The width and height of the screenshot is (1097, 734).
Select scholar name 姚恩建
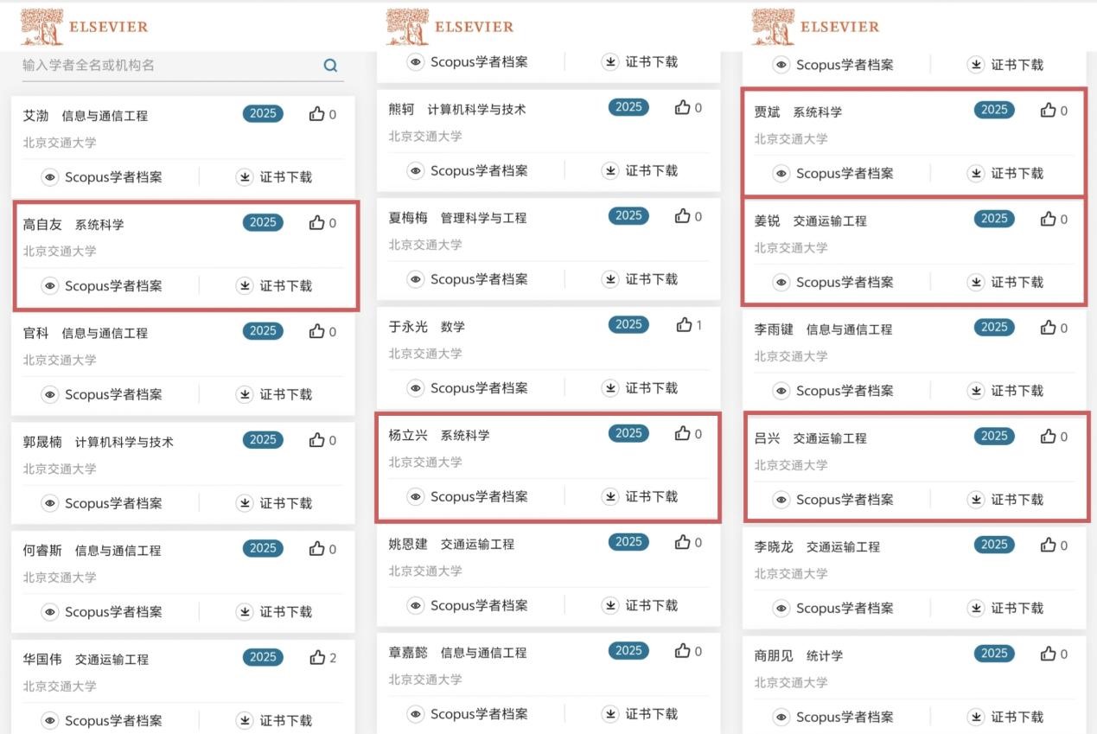pos(408,544)
